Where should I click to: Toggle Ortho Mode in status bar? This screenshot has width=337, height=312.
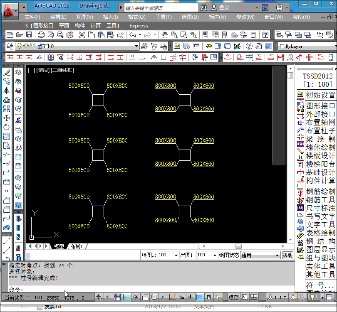point(126,297)
